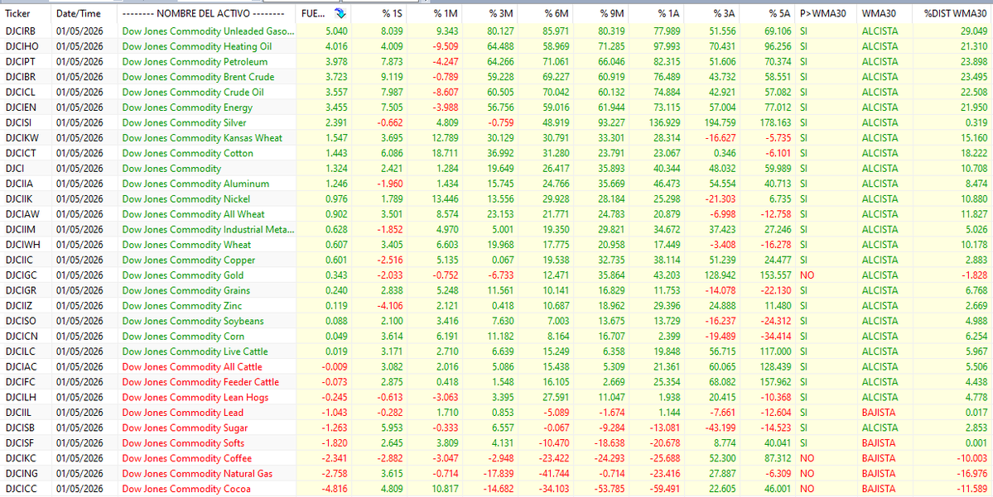993x497 pixels.
Task: Select Dow Jones Commodity Lean Hogs name
Action: 195,397
